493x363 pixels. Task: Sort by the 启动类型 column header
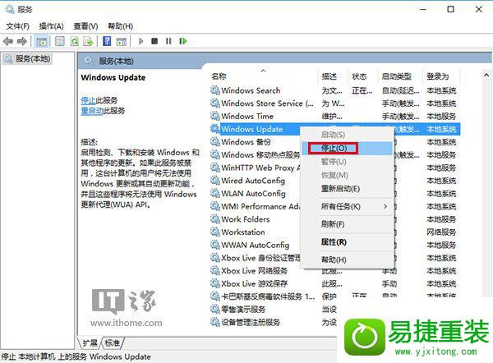pos(400,76)
